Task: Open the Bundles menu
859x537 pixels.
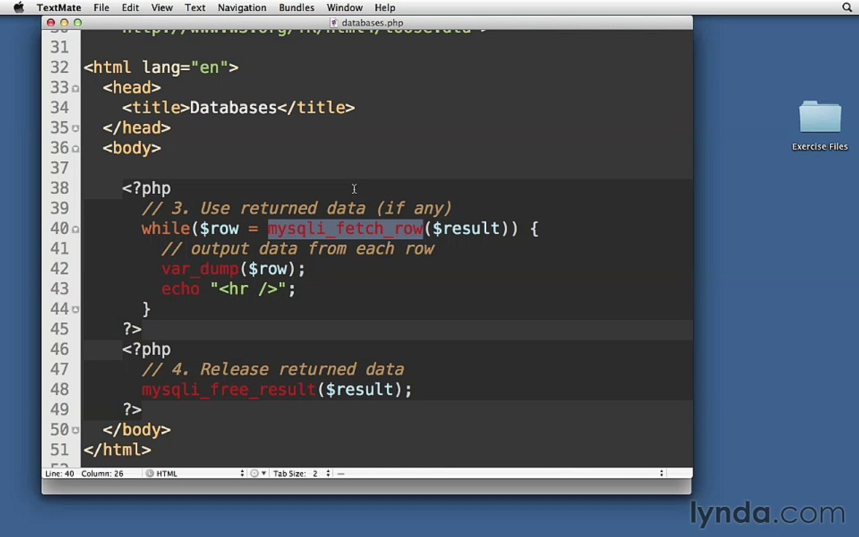Action: click(x=296, y=7)
